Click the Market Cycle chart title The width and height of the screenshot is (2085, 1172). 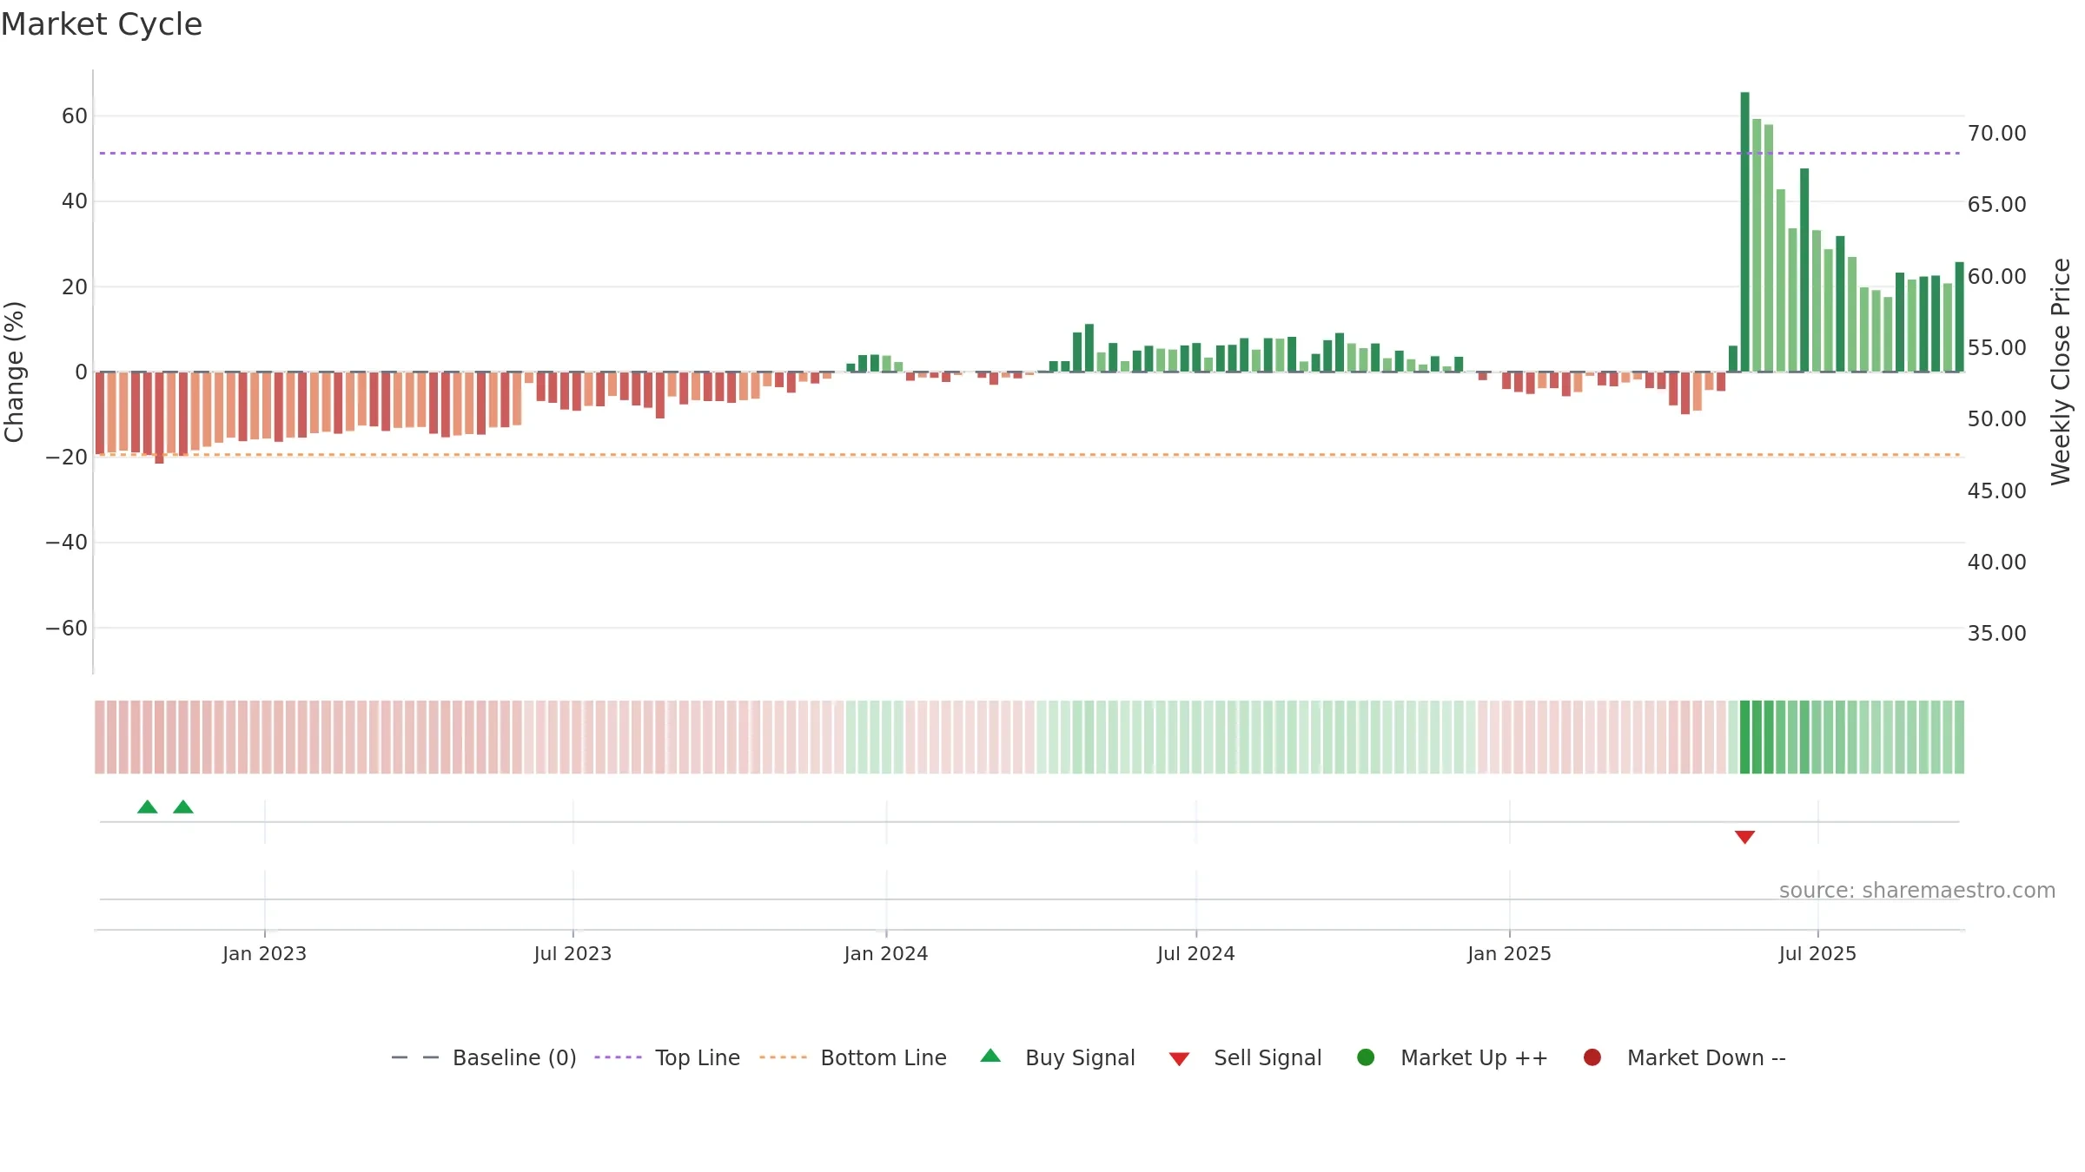click(102, 24)
